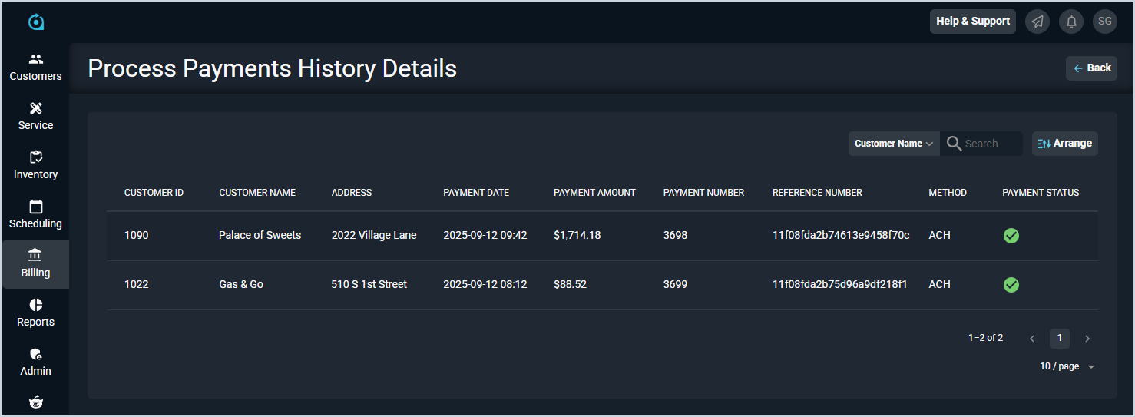Select the Billing menu item

click(x=35, y=263)
